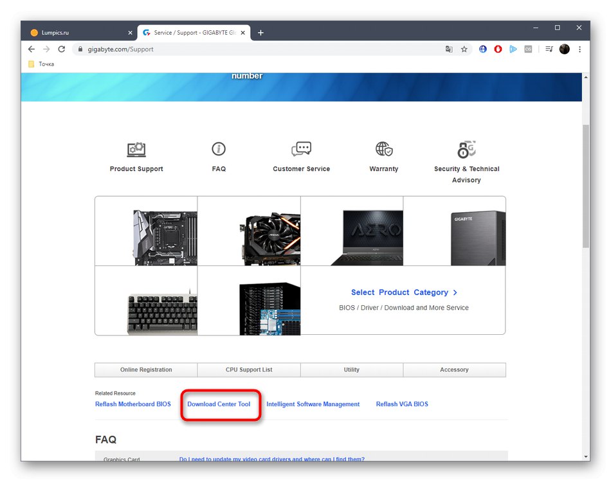Click the Security & Technical Advisory icon

(466, 150)
